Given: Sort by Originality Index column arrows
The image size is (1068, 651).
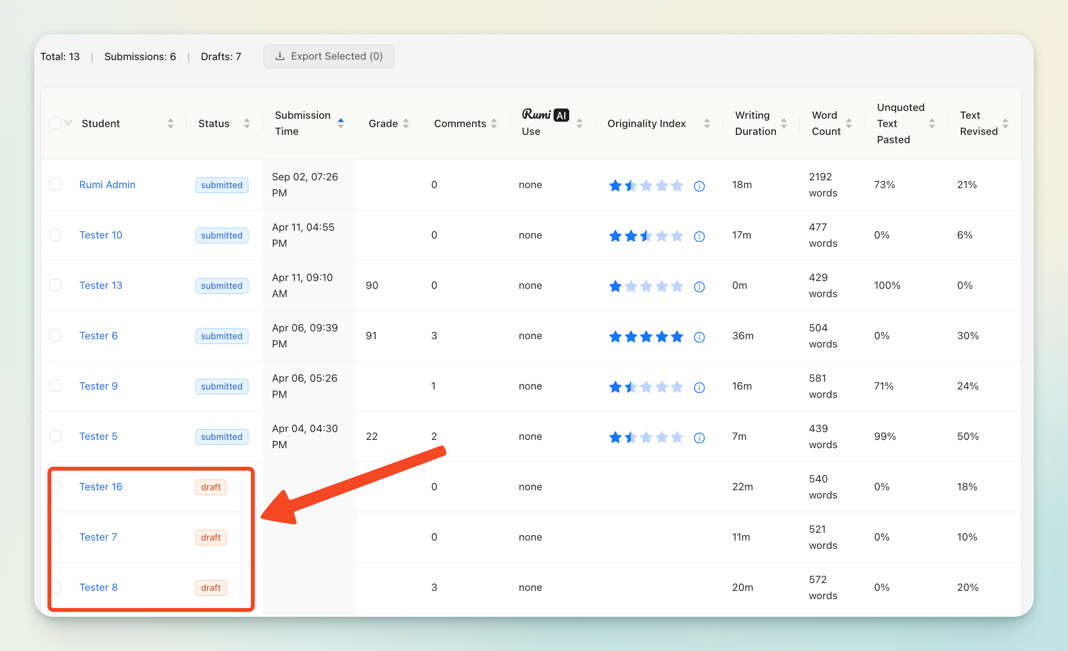Looking at the screenshot, I should click(707, 124).
